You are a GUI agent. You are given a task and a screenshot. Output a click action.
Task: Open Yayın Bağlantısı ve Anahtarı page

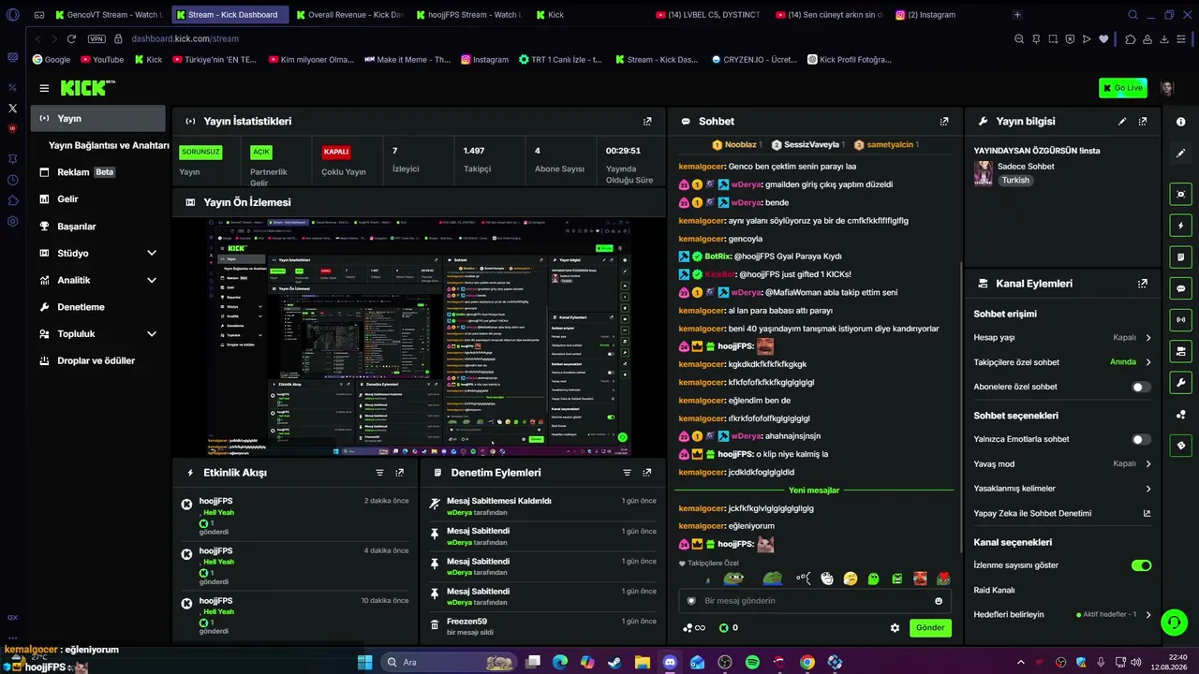(109, 145)
